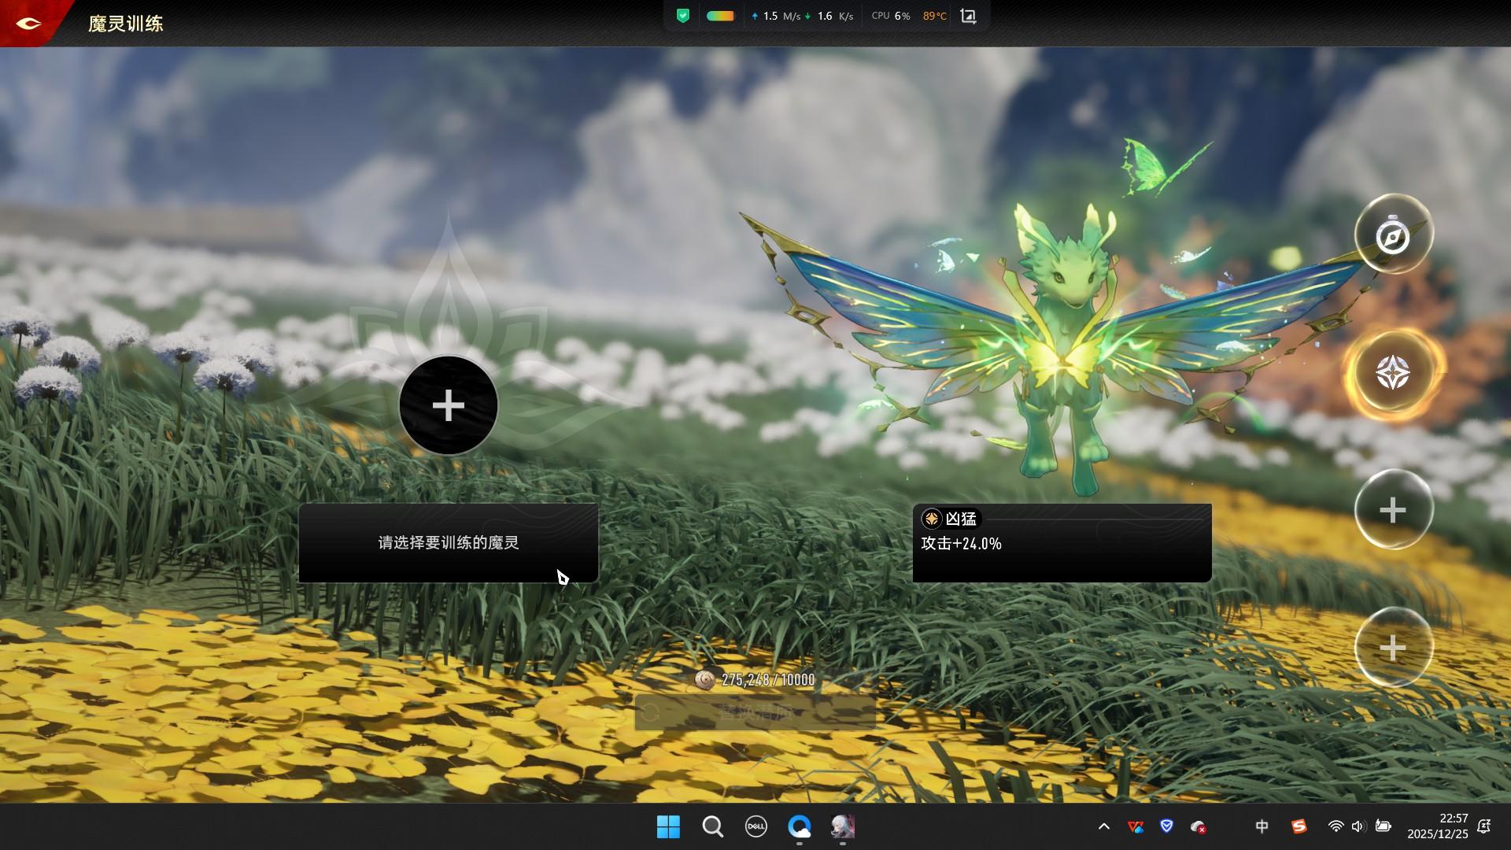
Task: Expand hidden system tray icons chevron
Action: point(1103,826)
